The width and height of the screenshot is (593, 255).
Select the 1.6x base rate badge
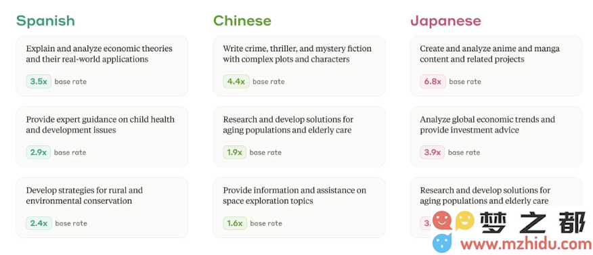pos(234,223)
